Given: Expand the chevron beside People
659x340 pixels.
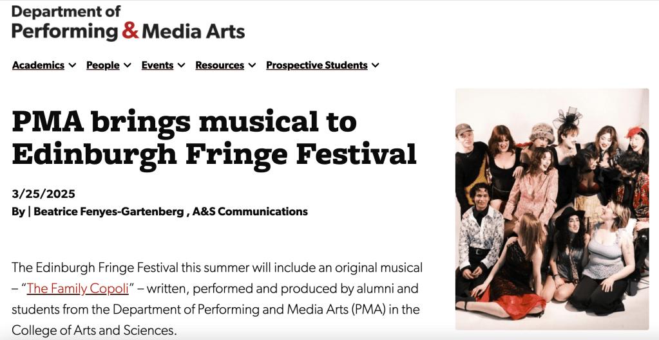Looking at the screenshot, I should (x=128, y=65).
